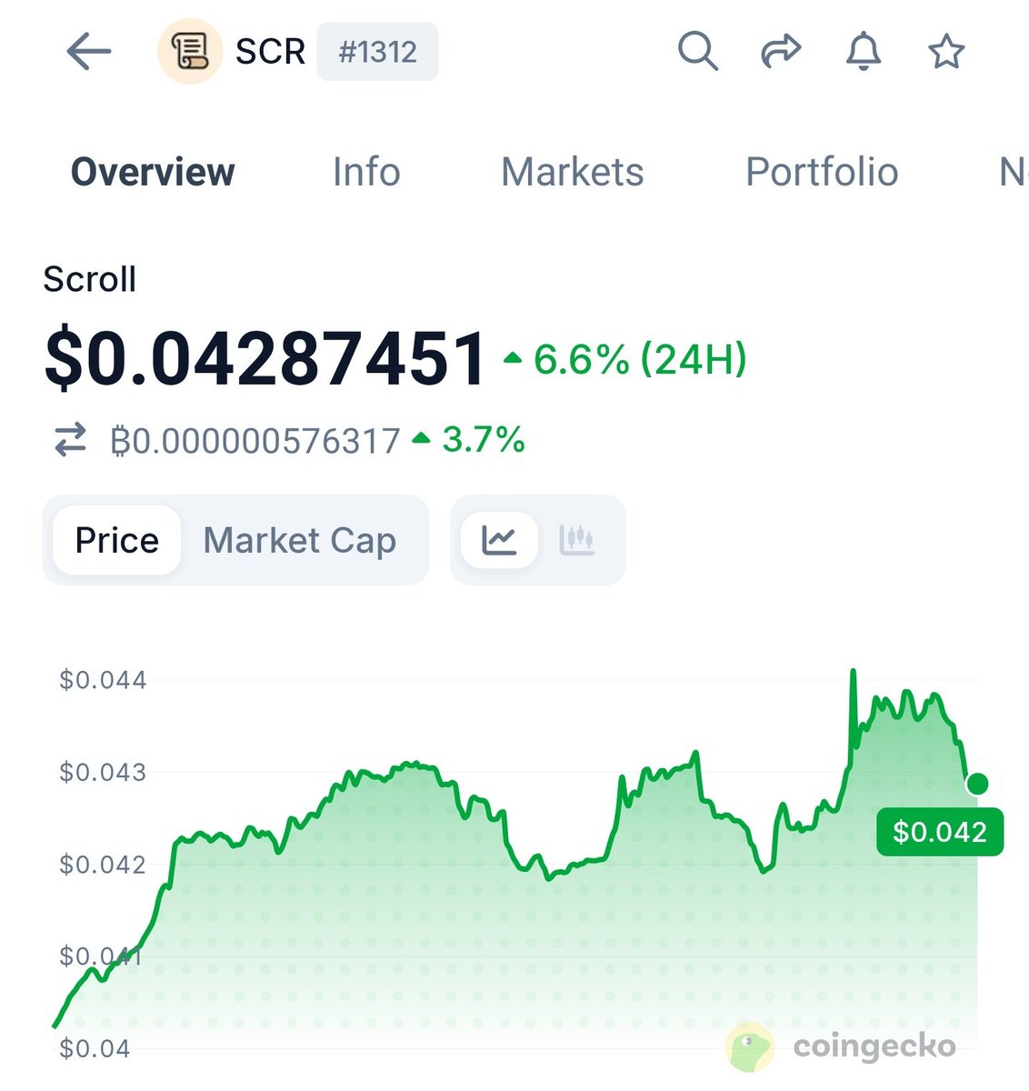Select the Price chart option

tap(116, 540)
